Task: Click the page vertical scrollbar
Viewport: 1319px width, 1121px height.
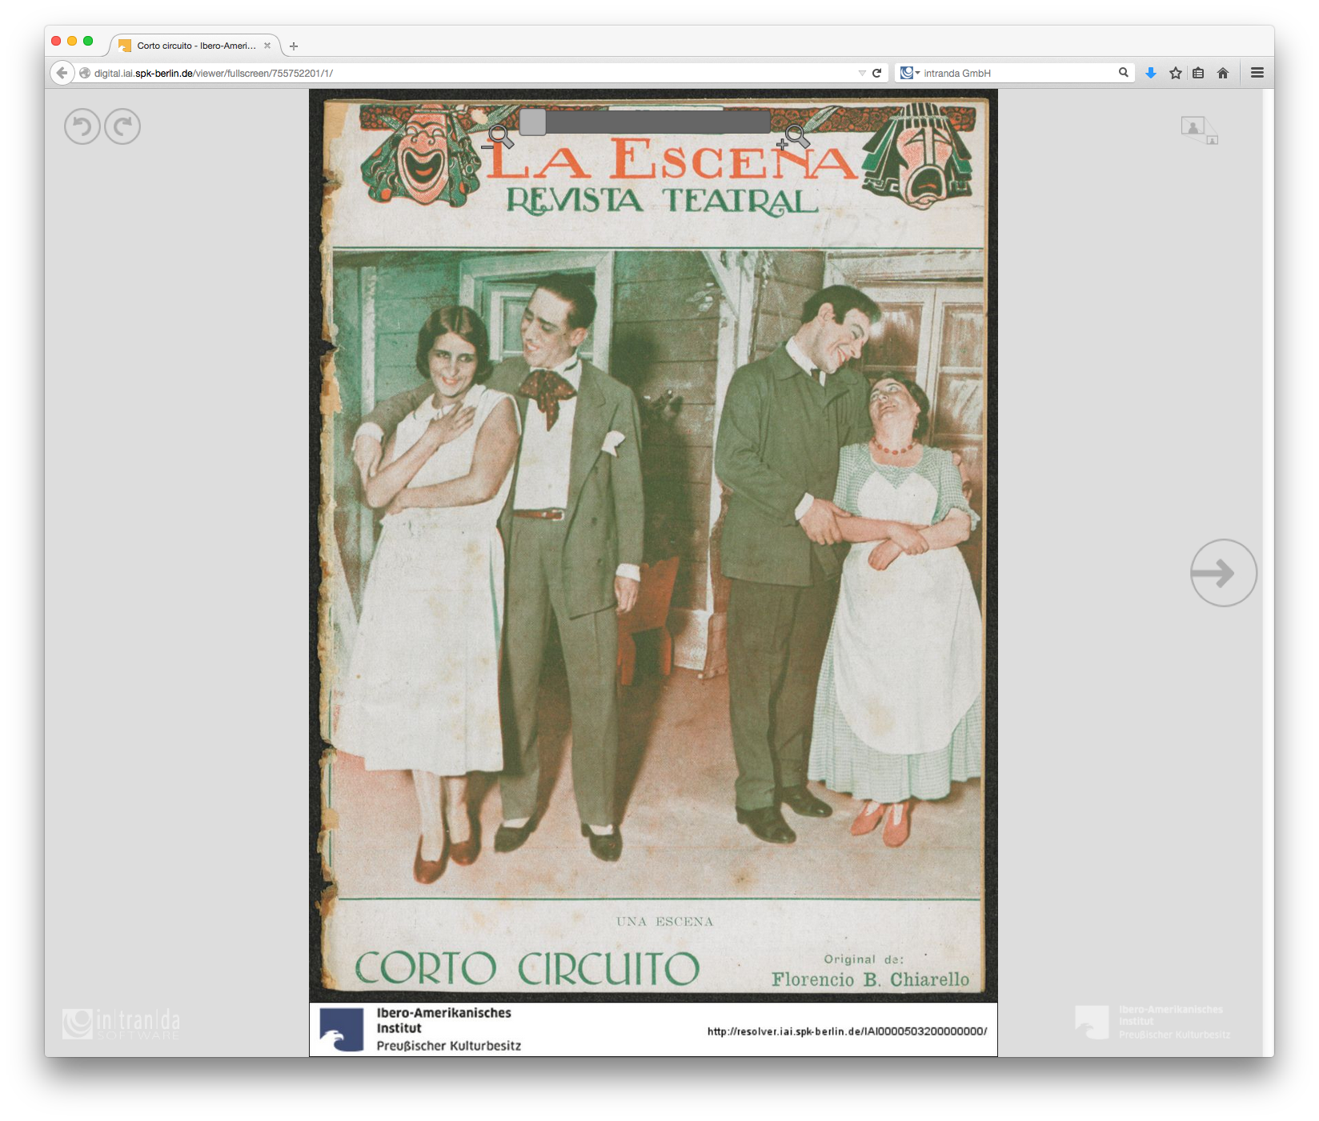Action: pos(1268,572)
